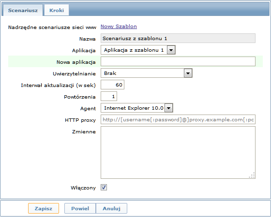Expand the Agent dropdown arrow

click(169, 108)
